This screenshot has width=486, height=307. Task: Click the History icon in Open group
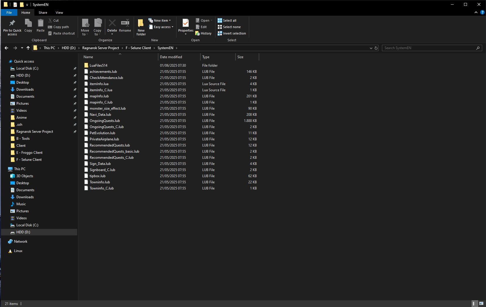click(198, 33)
